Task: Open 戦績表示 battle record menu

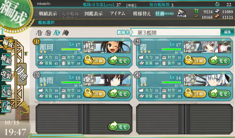Action: [48, 14]
